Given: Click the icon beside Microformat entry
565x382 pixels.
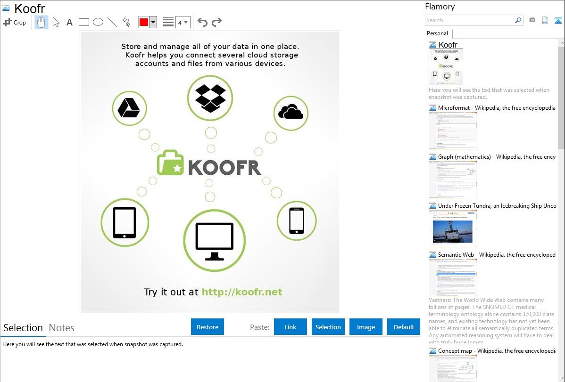Looking at the screenshot, I should (432, 108).
